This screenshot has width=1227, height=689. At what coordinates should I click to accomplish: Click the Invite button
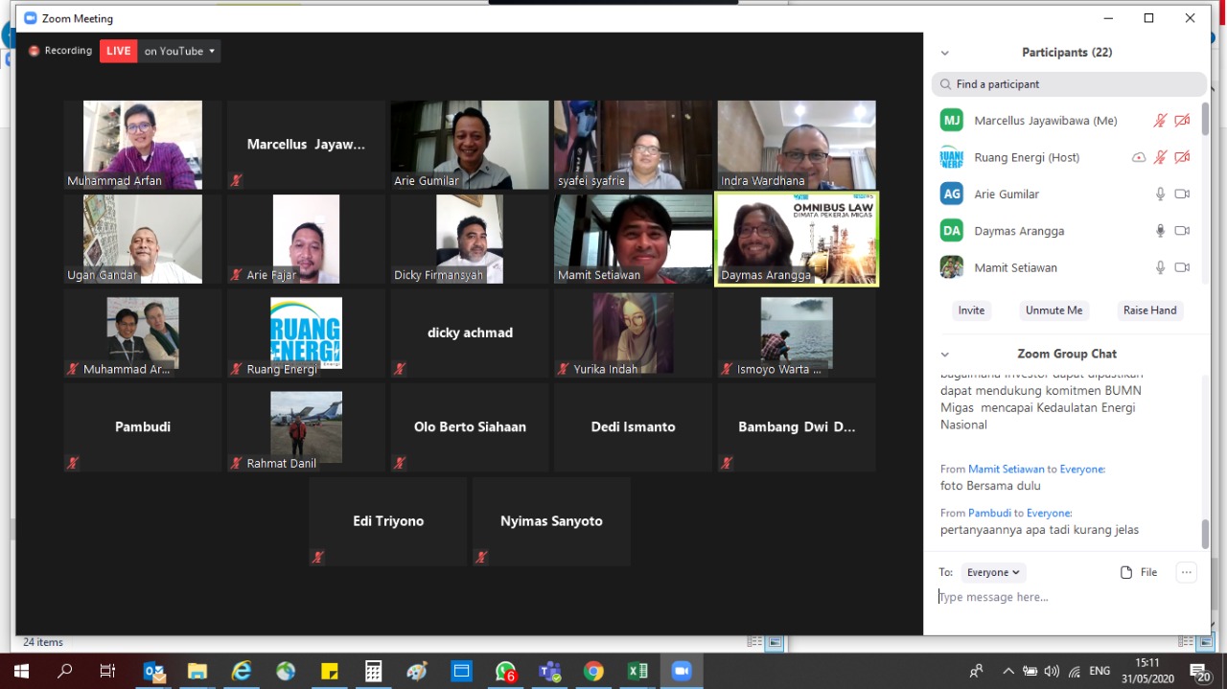pyautogui.click(x=971, y=310)
